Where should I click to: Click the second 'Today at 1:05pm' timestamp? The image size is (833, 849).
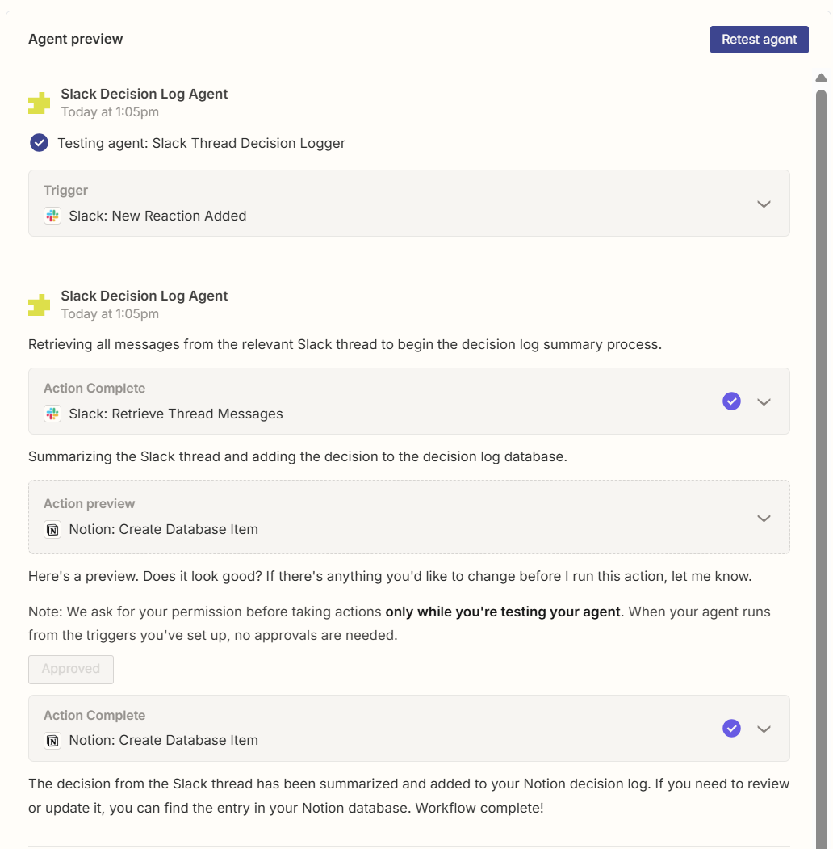(x=110, y=314)
